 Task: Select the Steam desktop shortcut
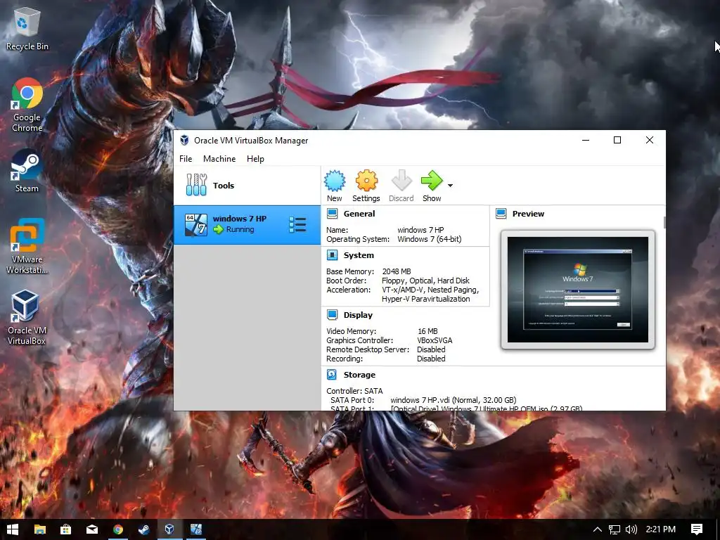click(x=27, y=171)
